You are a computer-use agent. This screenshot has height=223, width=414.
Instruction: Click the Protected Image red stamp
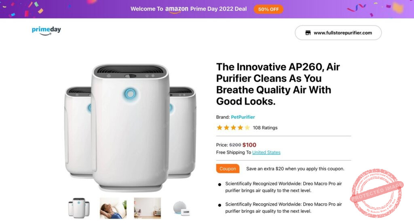click(377, 193)
